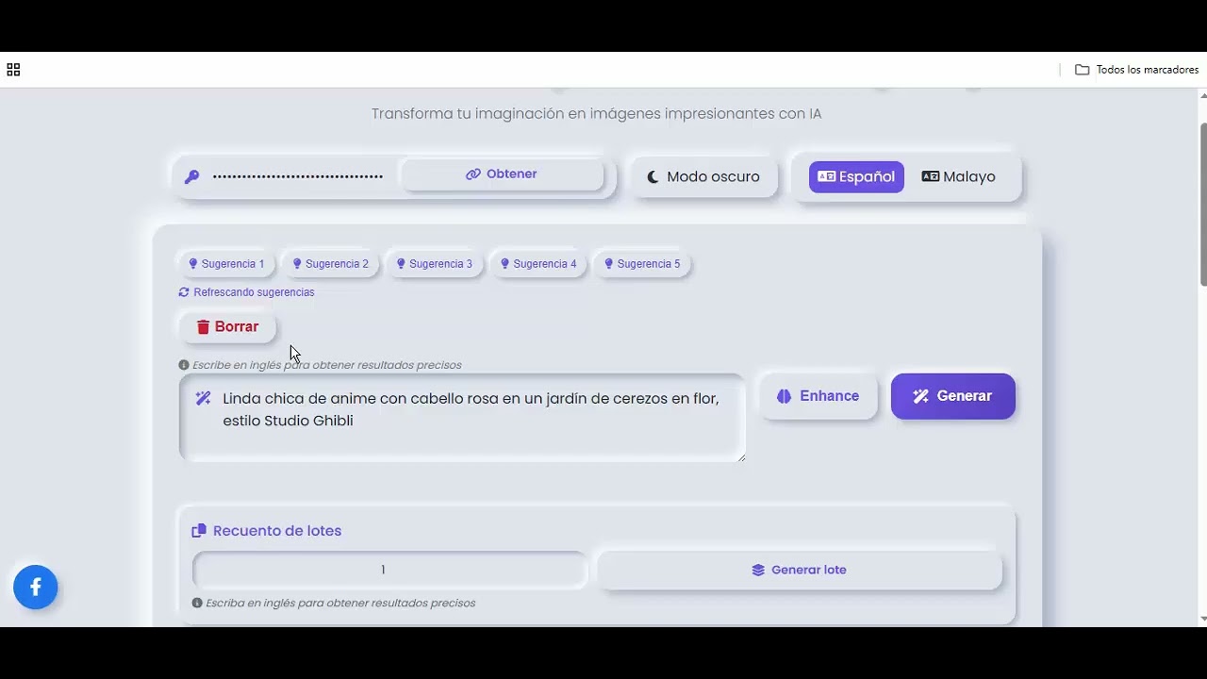Choose Sugerencia 1 chip
Viewport: 1207px width, 679px height.
coord(226,264)
